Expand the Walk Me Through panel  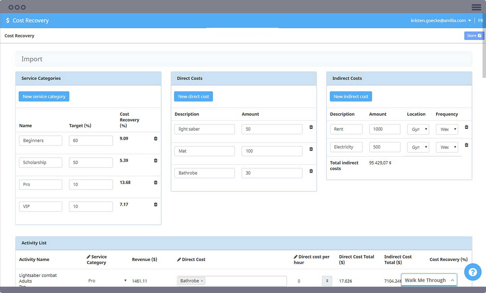[x=429, y=280]
